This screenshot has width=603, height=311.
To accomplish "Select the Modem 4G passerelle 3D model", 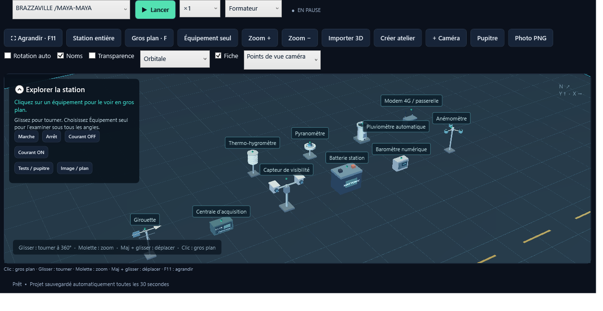I will (410, 115).
